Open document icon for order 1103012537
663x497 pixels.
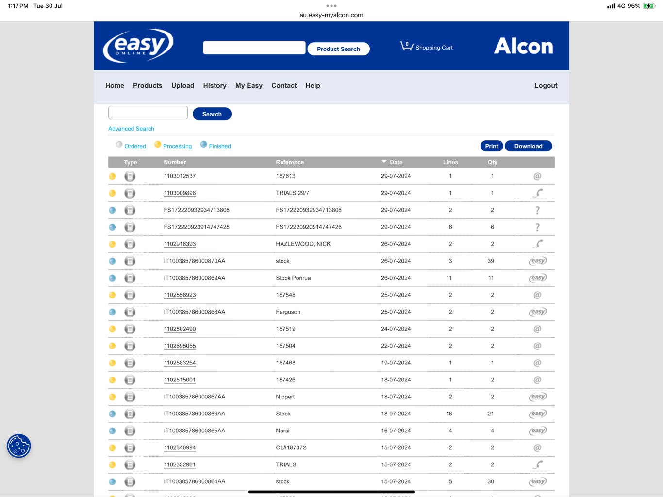point(130,176)
